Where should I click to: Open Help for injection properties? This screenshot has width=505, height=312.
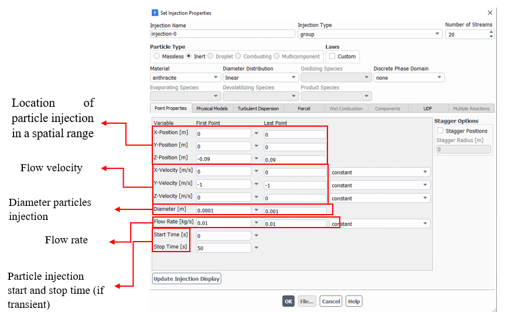(x=353, y=301)
